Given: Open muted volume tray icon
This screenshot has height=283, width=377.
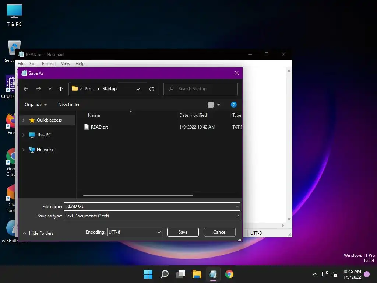Looking at the screenshot, I should [x=334, y=274].
